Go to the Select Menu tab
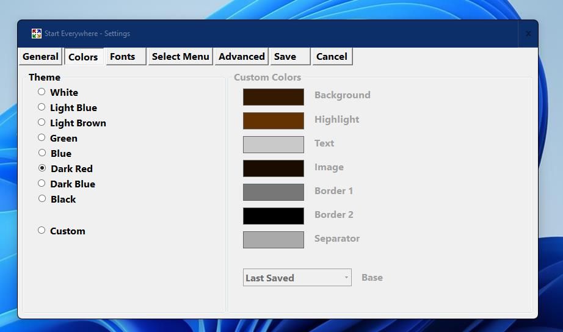Screen dimensions: 563x332 180,56
